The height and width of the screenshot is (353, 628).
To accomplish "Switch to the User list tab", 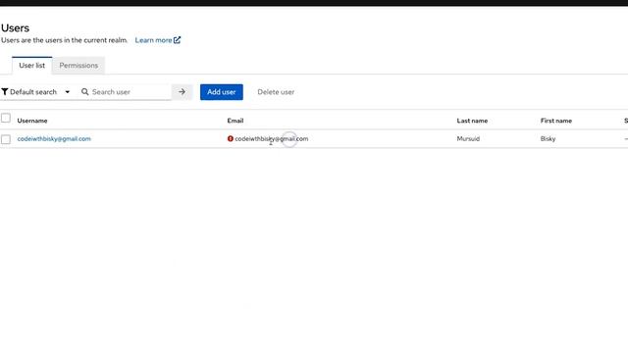I will (x=32, y=66).
